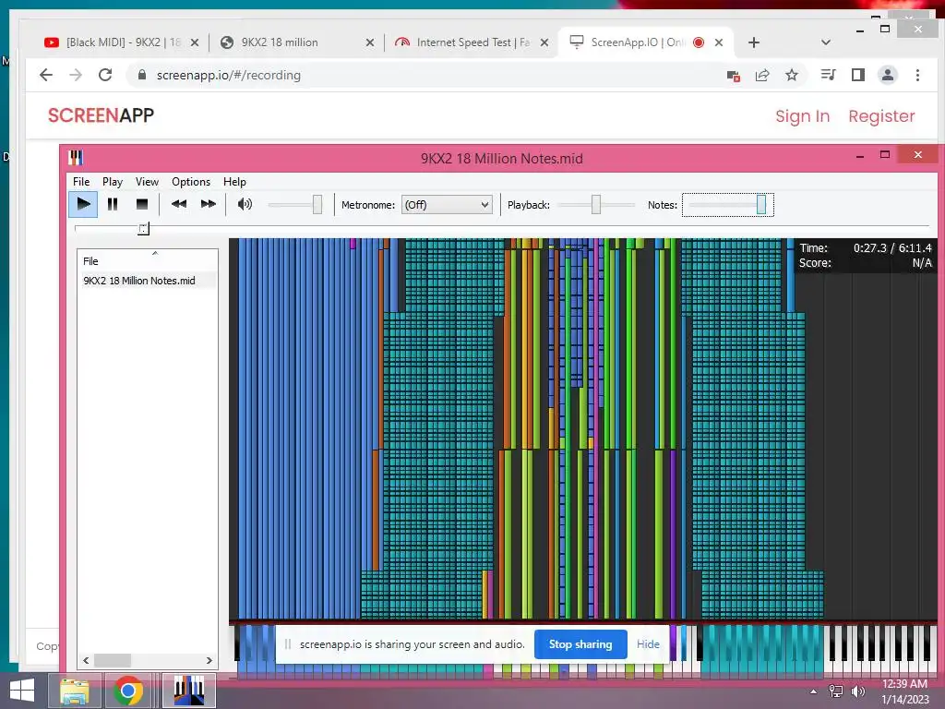Click the Play button in MIDI player toolbar
Viewport: 945px width, 709px height.
[83, 204]
